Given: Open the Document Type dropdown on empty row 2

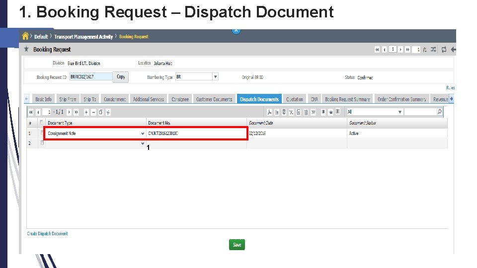Looking at the screenshot, I should pos(143,143).
